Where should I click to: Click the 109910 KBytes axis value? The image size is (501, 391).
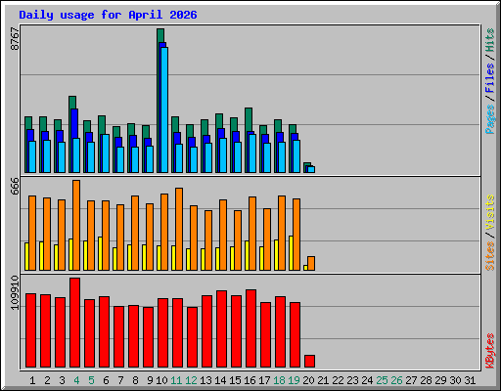pos(15,292)
